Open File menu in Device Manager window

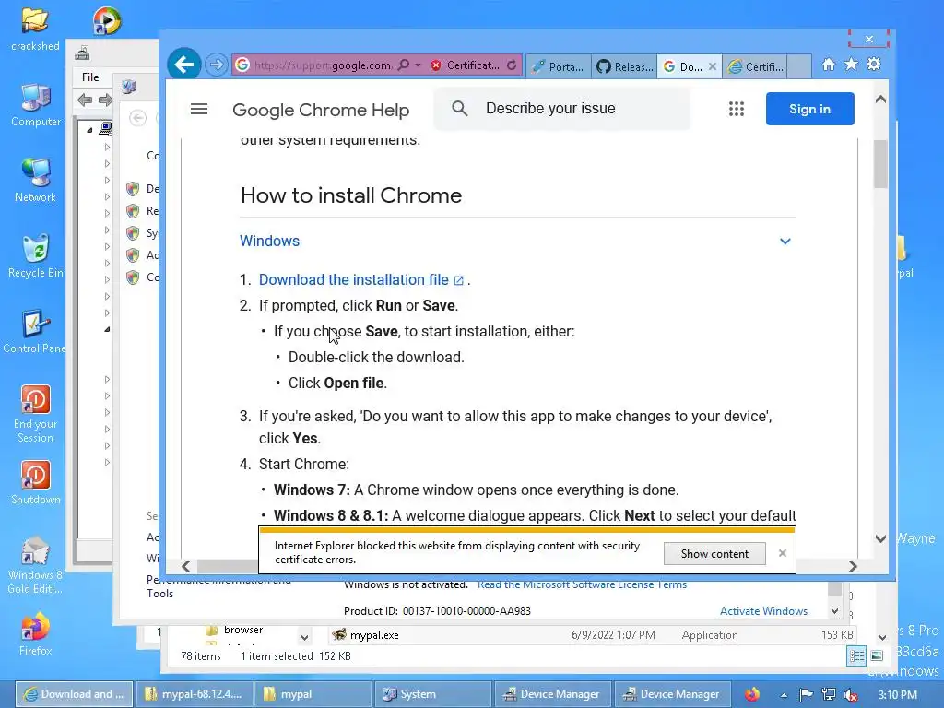pos(90,77)
